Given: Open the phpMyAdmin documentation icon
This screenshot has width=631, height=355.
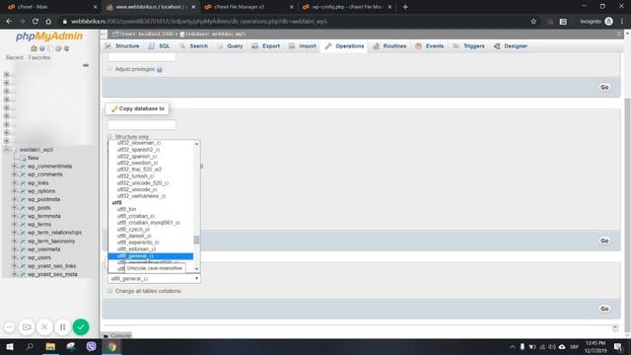Looking at the screenshot, I should [50, 48].
